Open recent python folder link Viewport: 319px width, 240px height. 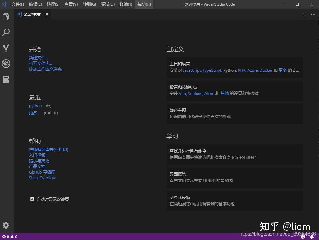pyautogui.click(x=35, y=106)
